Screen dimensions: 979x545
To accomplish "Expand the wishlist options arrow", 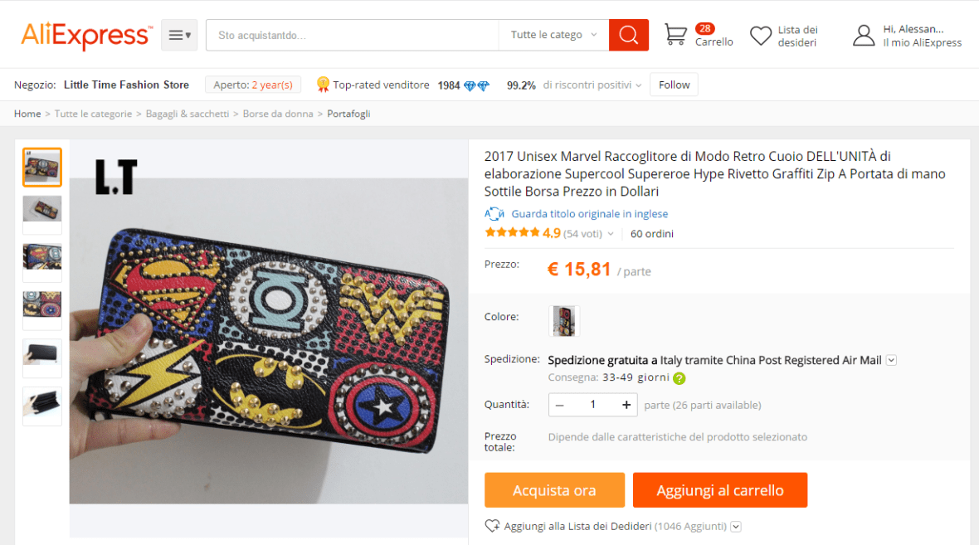I will (x=736, y=527).
